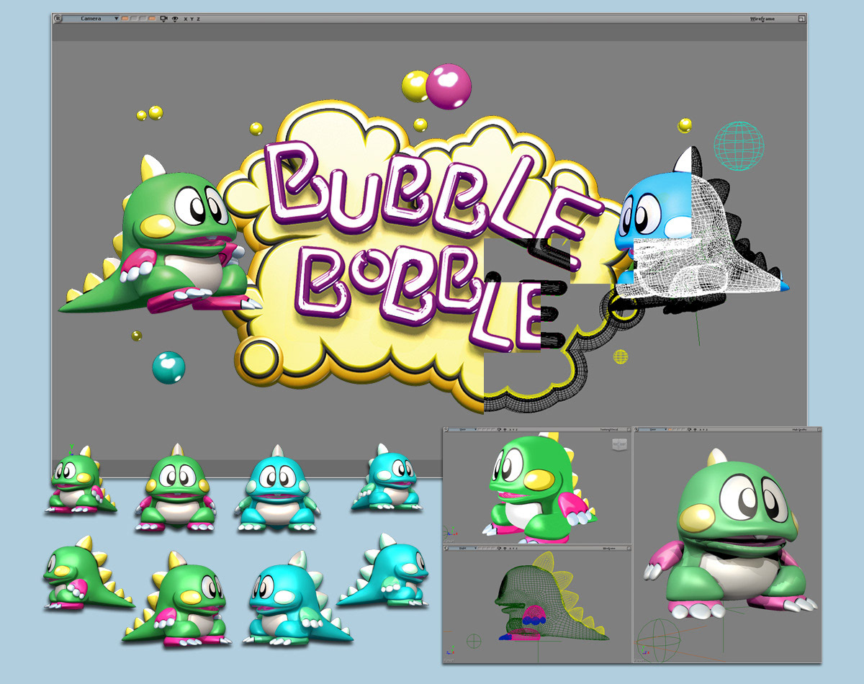
Task: Select the large pink bubble above the logo
Action: click(x=449, y=86)
